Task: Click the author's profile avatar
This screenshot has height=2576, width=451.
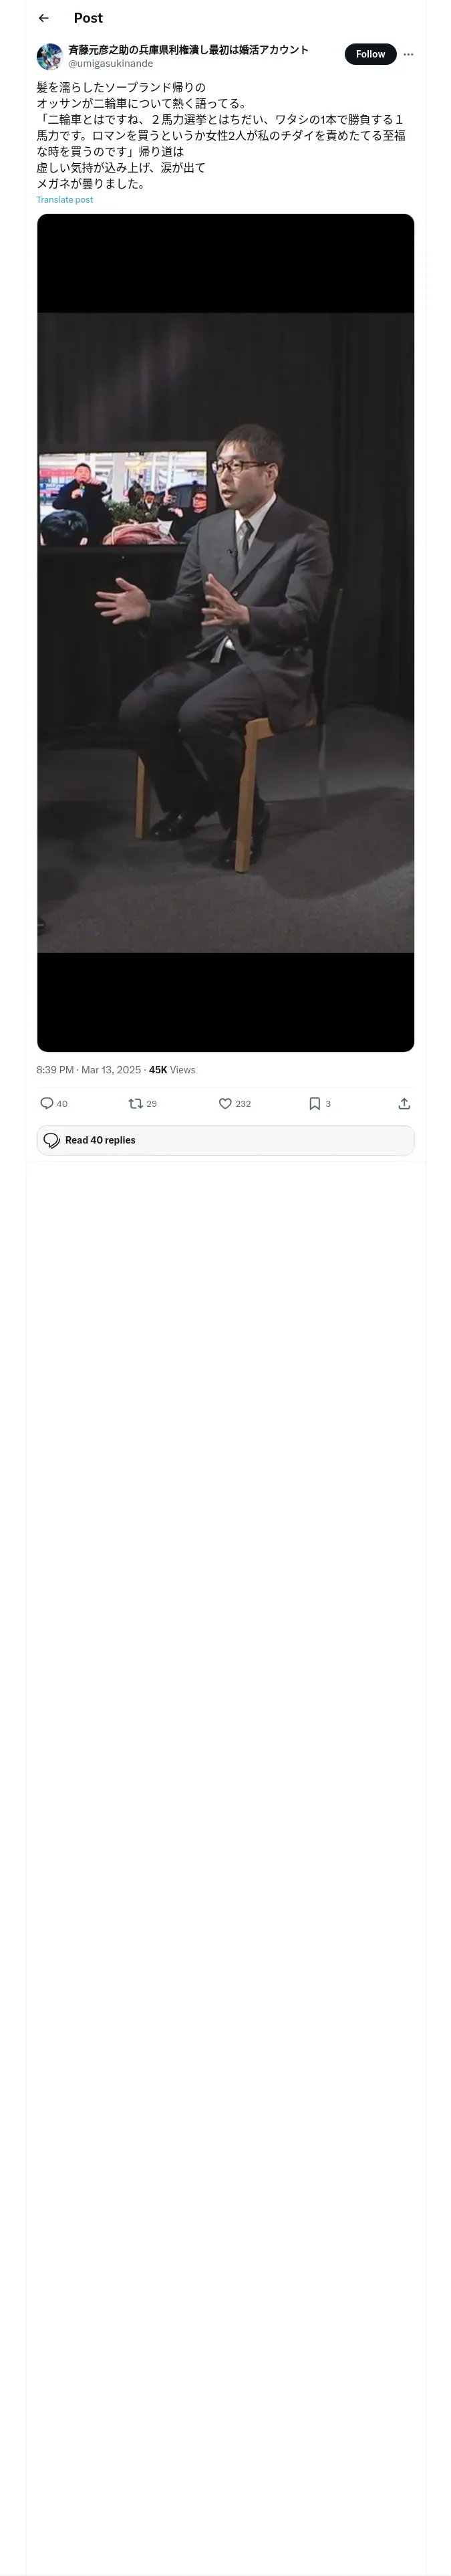Action: coord(49,56)
